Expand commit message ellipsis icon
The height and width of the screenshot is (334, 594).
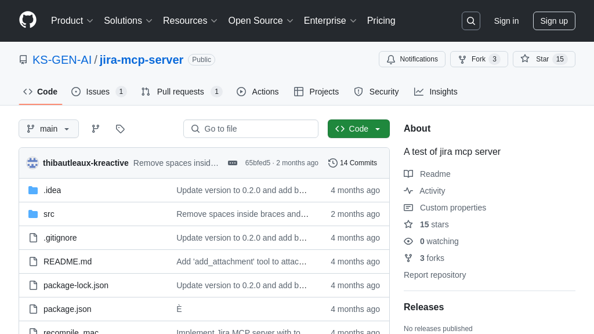tap(233, 163)
